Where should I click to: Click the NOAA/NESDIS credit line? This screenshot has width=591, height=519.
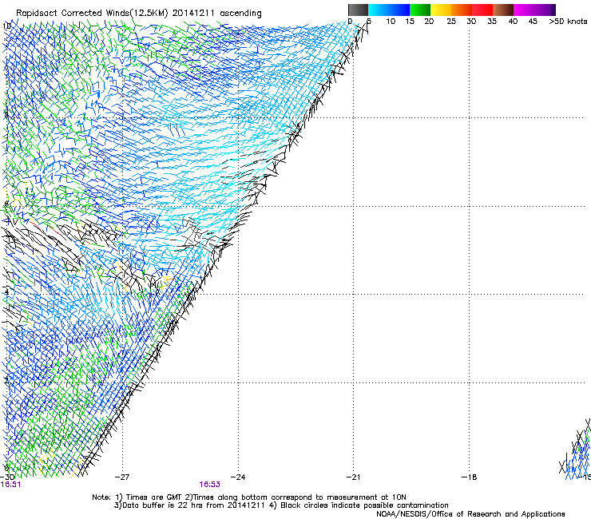tap(470, 514)
